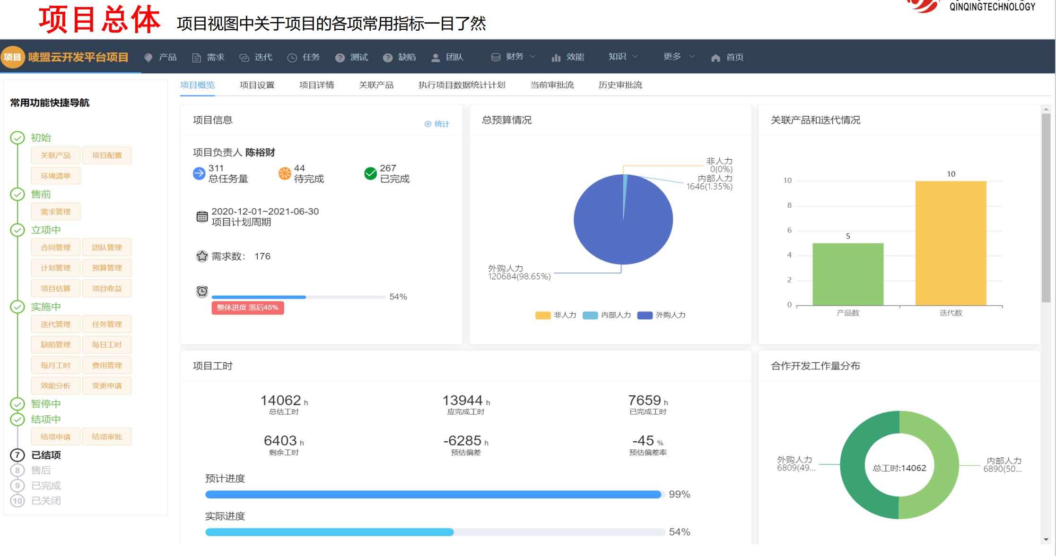Image resolution: width=1056 pixels, height=556 pixels.
Task: Toggle the 内部人力 legend item
Action: pyautogui.click(x=607, y=315)
